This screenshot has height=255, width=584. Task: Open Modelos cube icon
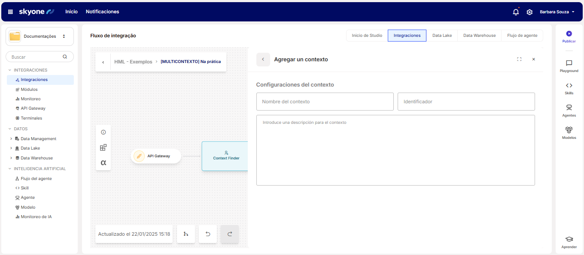click(569, 130)
